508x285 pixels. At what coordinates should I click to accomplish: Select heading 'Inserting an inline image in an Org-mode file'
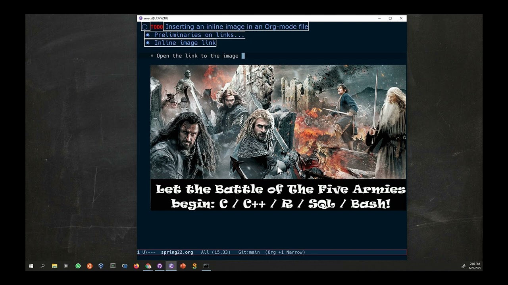tap(237, 27)
